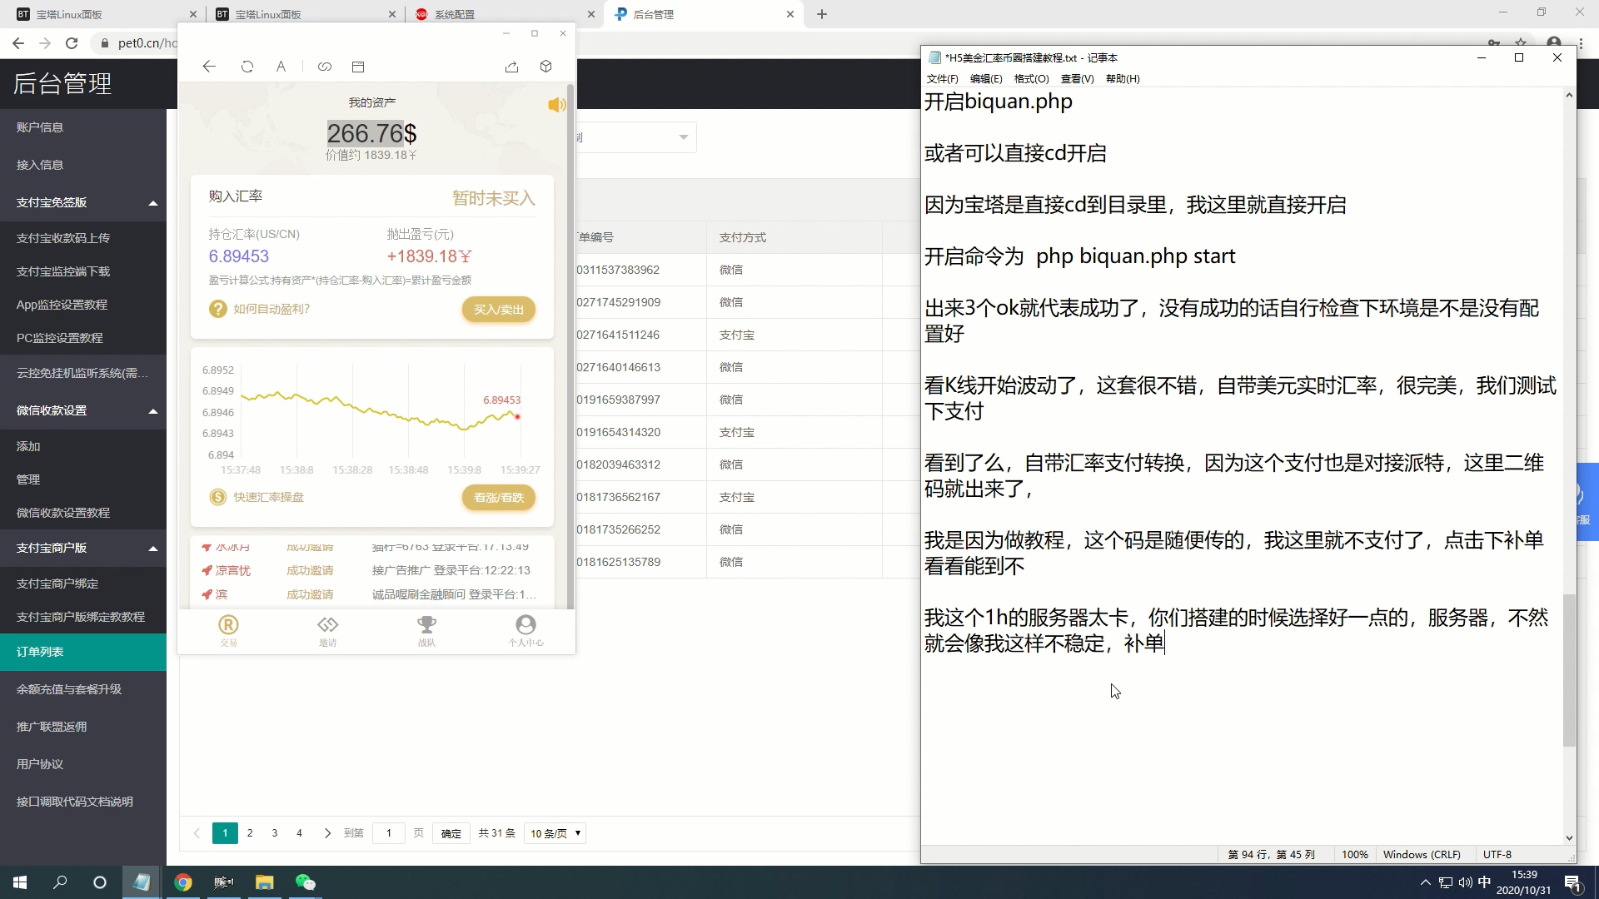Reload the Chrome browser page
1599x899 pixels.
pos(72,43)
